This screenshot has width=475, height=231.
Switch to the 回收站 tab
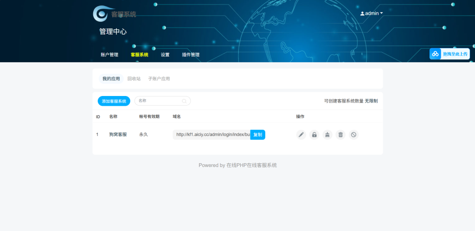click(134, 79)
